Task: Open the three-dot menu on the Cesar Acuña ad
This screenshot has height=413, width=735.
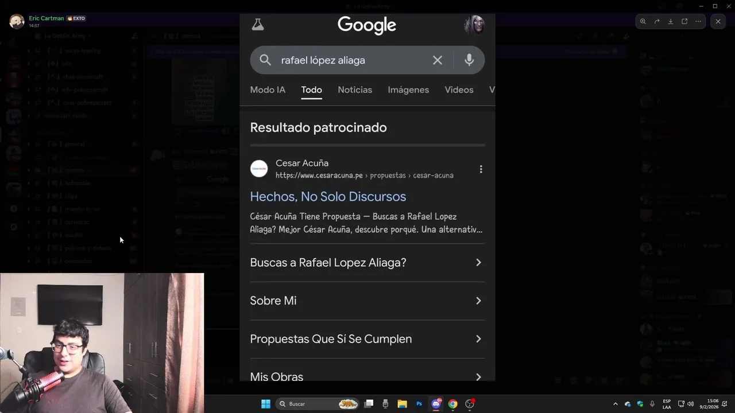Action: tap(481, 169)
